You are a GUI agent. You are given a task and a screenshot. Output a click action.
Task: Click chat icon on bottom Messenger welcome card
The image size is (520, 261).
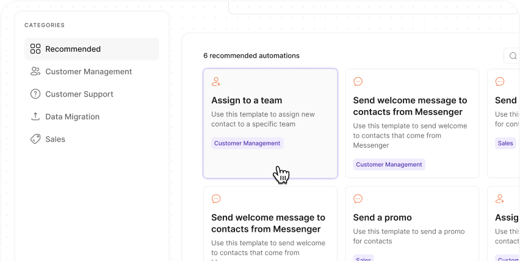click(x=216, y=198)
